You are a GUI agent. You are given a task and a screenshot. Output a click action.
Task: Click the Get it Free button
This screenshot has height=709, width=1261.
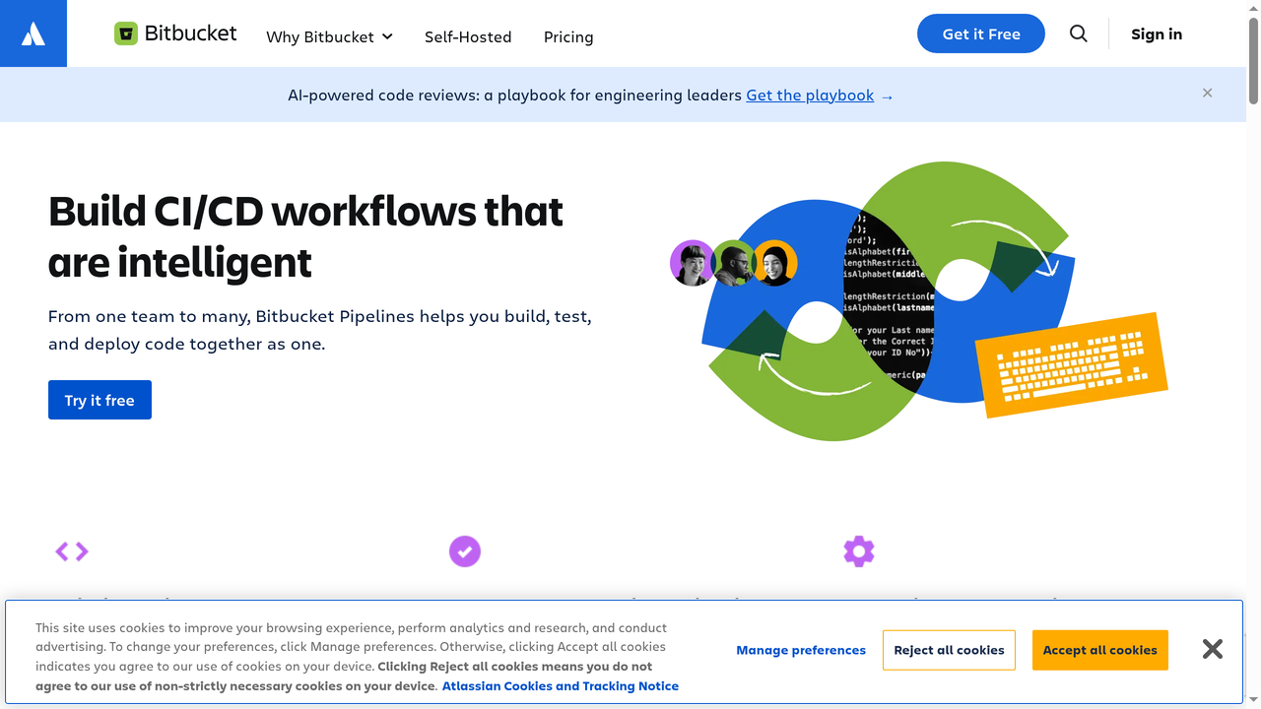pos(980,32)
